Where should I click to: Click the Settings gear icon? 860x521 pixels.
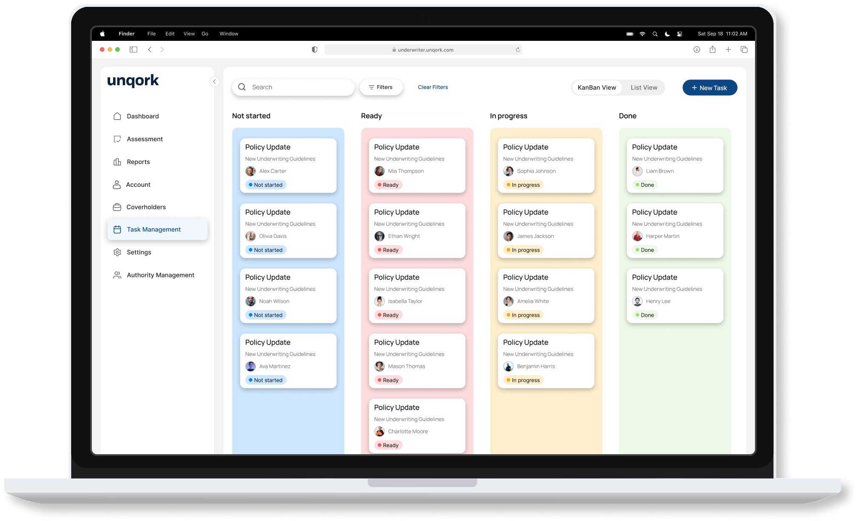coord(117,252)
